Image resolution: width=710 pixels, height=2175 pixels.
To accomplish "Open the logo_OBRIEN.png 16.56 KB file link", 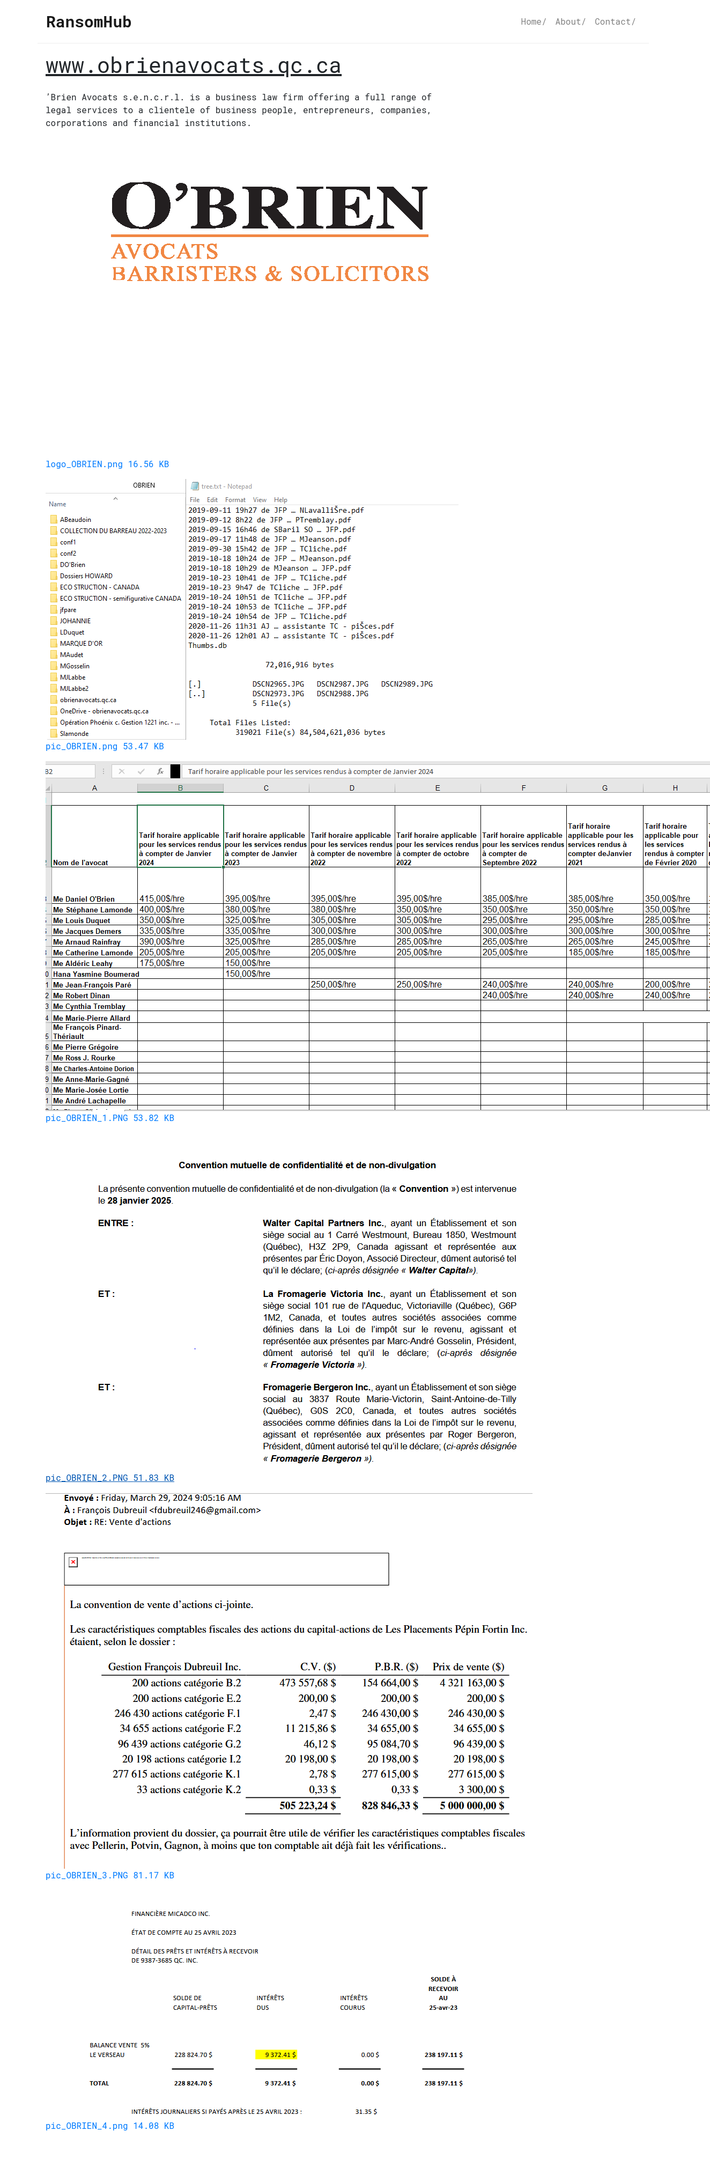I will click(x=107, y=465).
